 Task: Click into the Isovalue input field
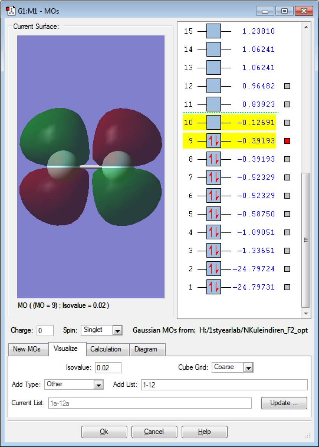pyautogui.click(x=108, y=367)
